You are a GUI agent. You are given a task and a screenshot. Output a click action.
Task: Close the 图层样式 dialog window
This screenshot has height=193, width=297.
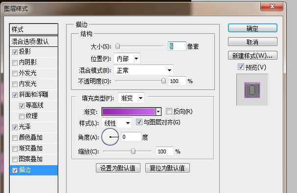click(x=272, y=6)
